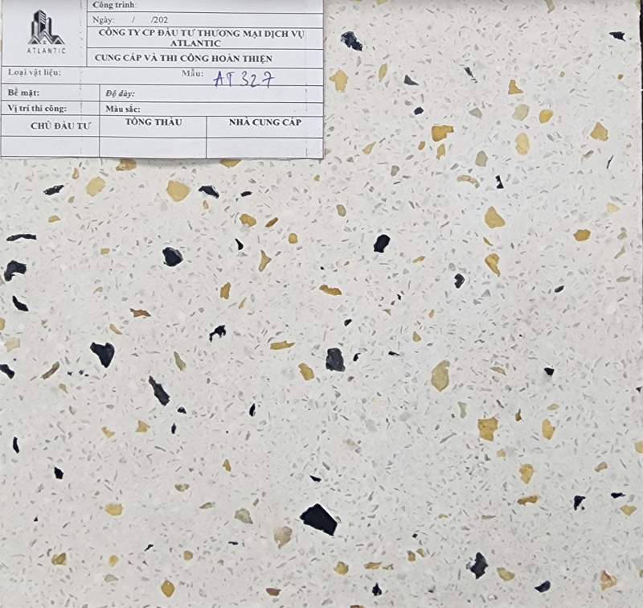
Task: Click the 'Ngày: / /202' date line
Action: point(130,19)
